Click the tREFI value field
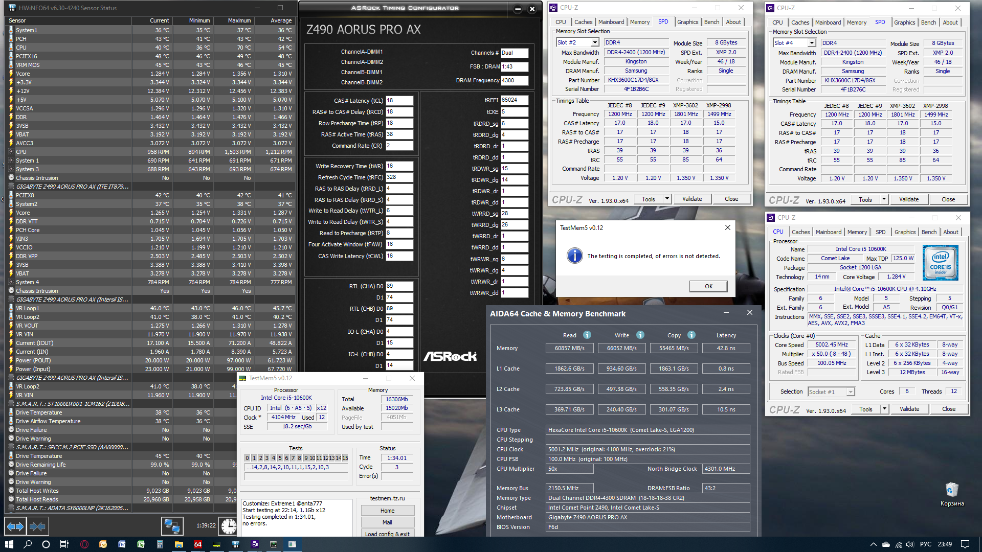Screen dimensions: 982x552 click(514, 100)
